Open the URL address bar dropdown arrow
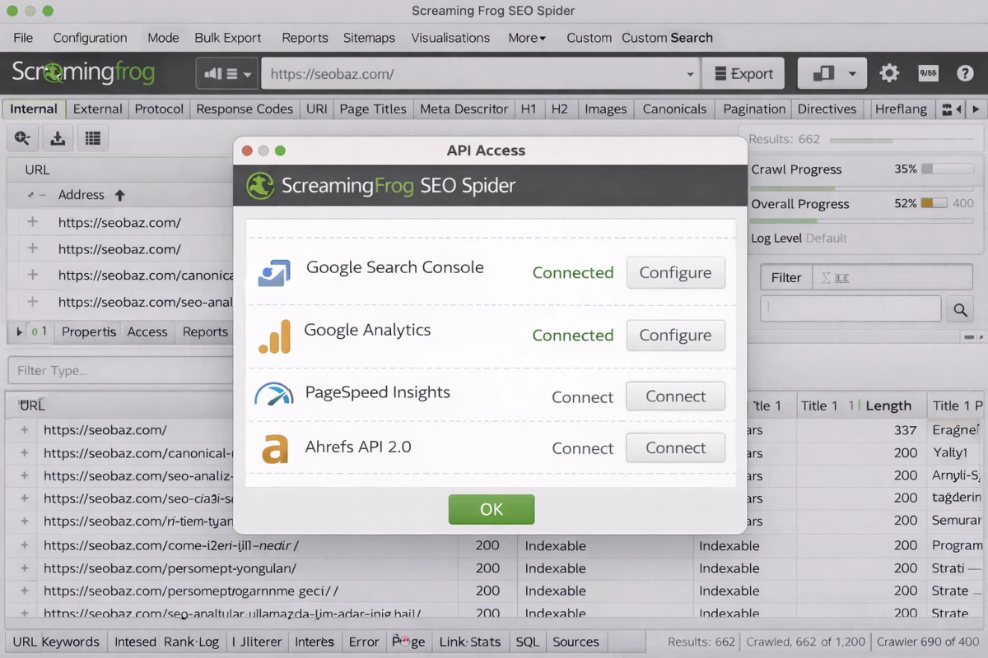988x658 pixels. coord(690,74)
